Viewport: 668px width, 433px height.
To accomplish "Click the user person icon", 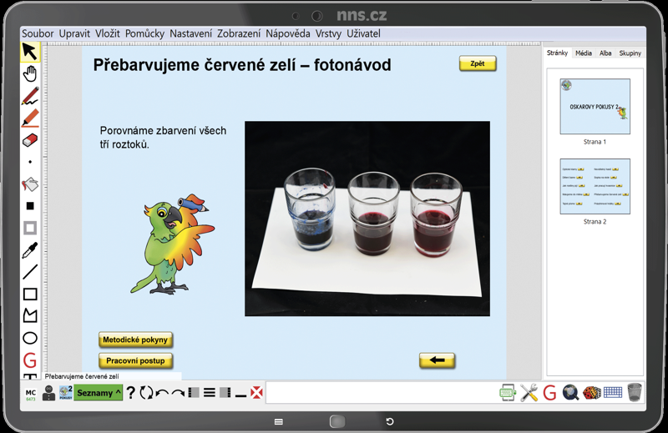I will [x=49, y=393].
